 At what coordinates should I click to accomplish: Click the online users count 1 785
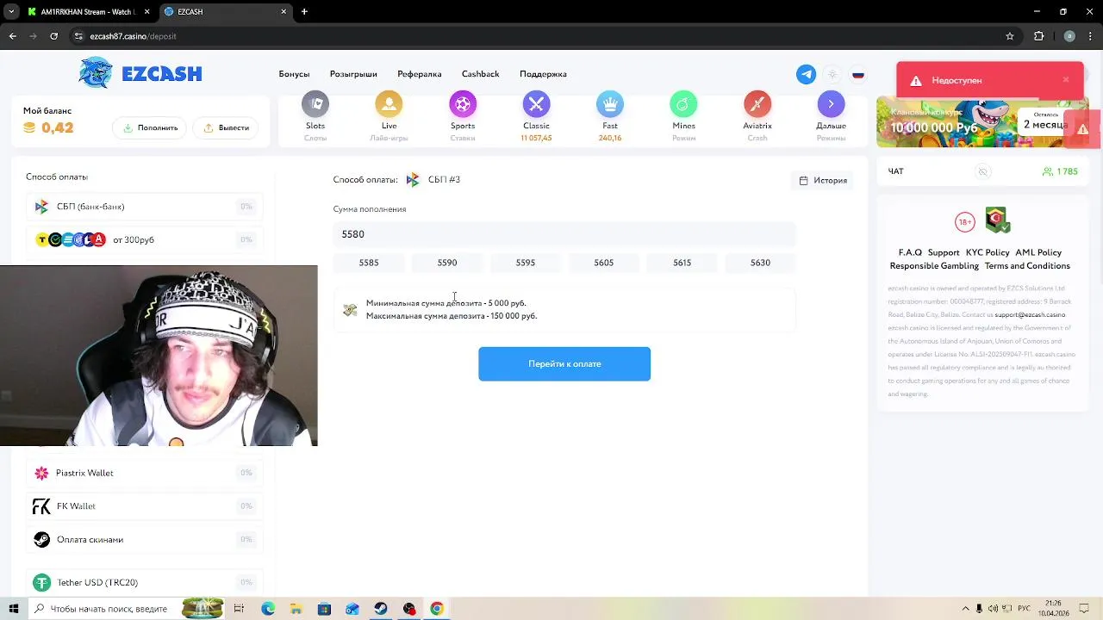1060,171
